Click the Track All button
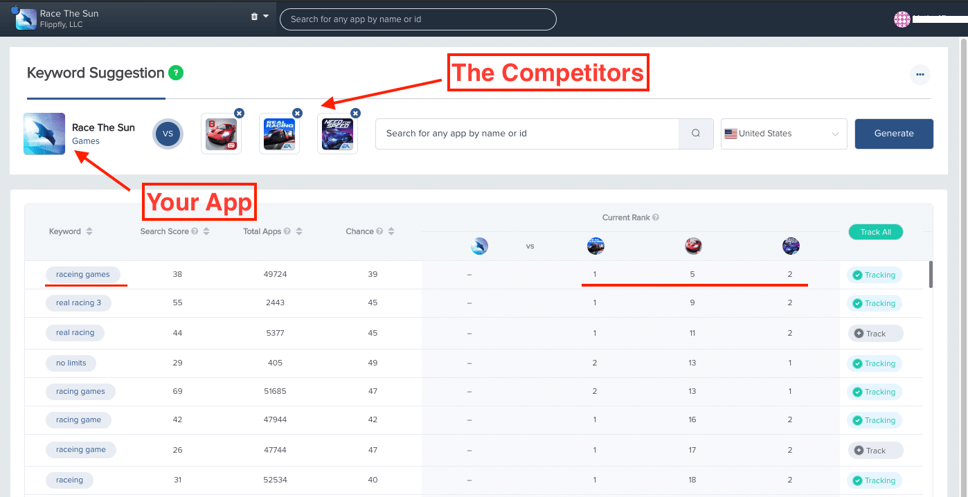The image size is (968, 497). tap(876, 232)
